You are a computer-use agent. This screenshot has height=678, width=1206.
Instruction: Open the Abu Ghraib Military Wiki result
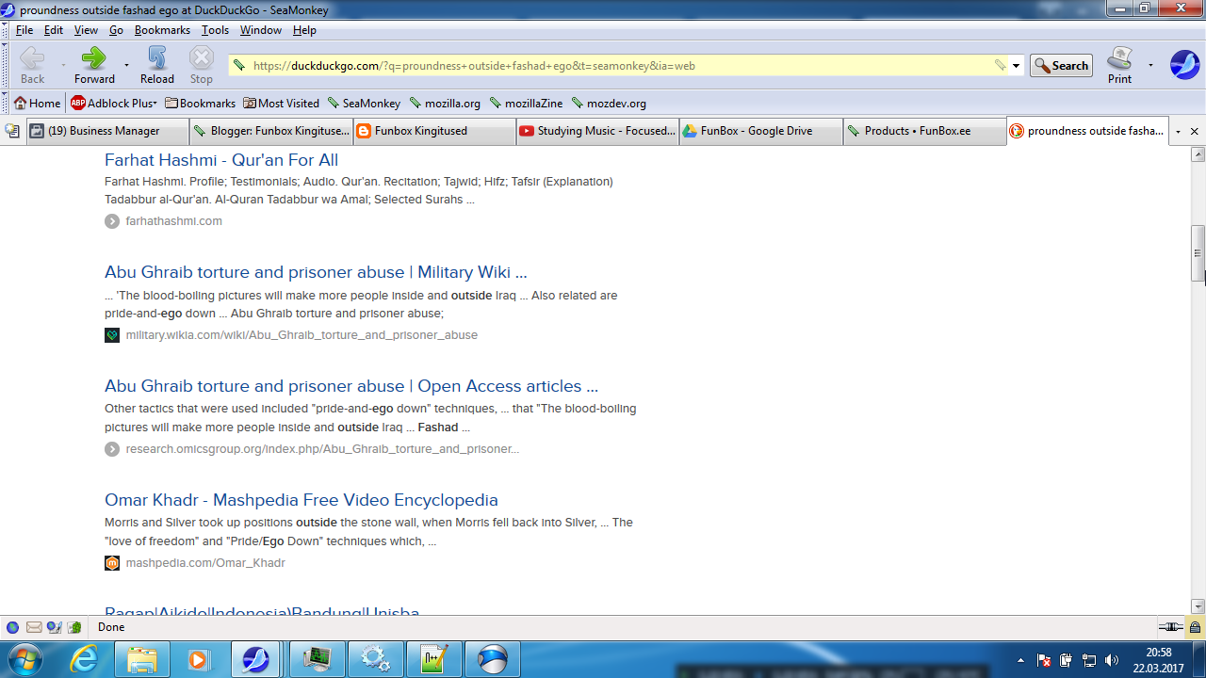[316, 272]
